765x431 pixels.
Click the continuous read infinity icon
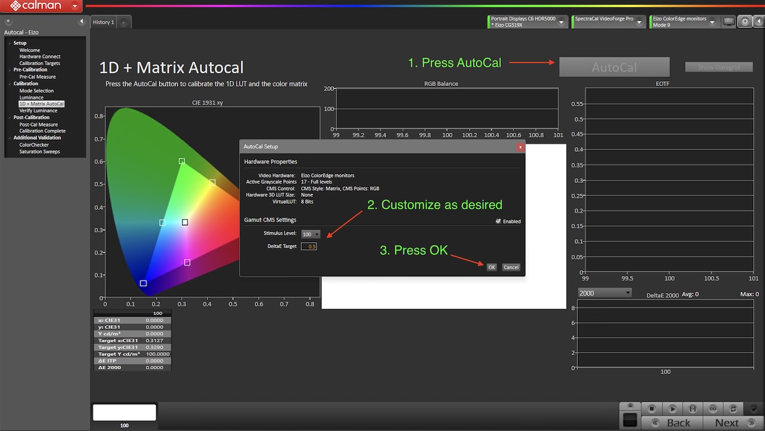coord(713,408)
